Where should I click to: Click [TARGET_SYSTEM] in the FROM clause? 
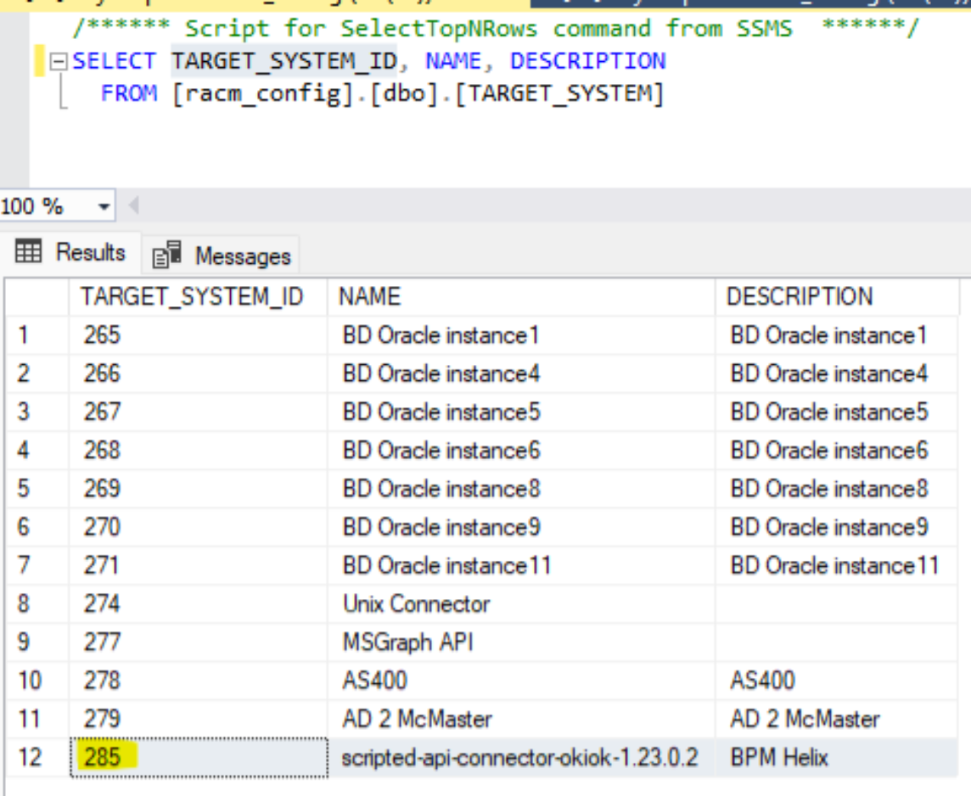pyautogui.click(x=559, y=94)
